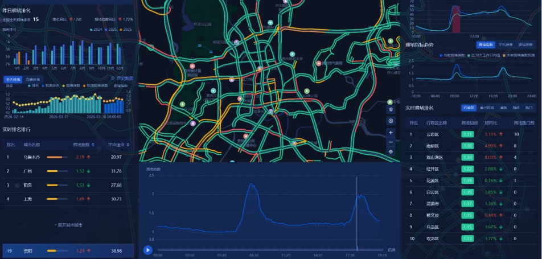
Task: Switch to the 行政区 tab
Action: pyautogui.click(x=469, y=108)
